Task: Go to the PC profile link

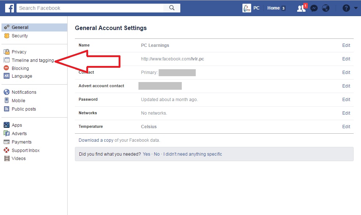Action: (256, 8)
